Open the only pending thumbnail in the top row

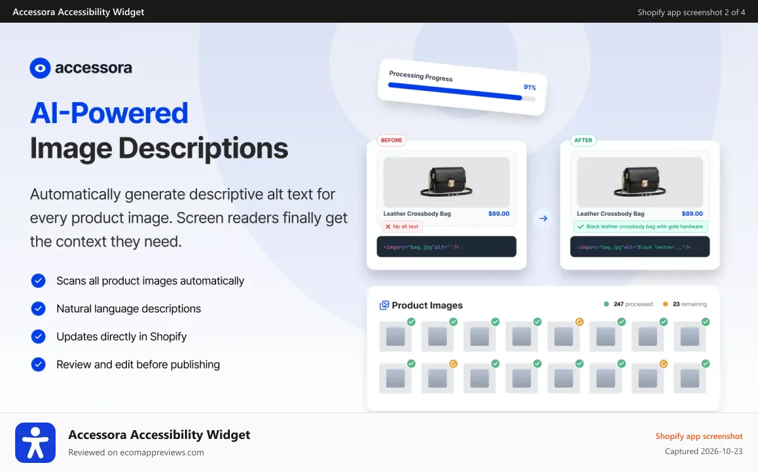pyautogui.click(x=563, y=336)
